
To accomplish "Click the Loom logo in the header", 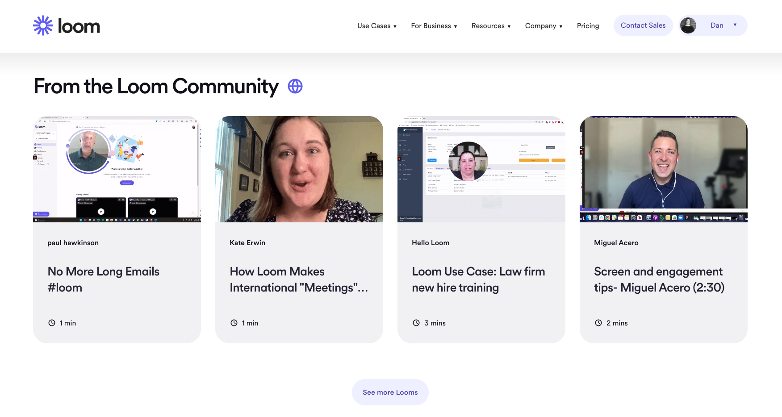I will point(67,26).
